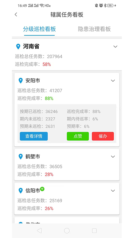Click the red 催办 button

pos(103,136)
